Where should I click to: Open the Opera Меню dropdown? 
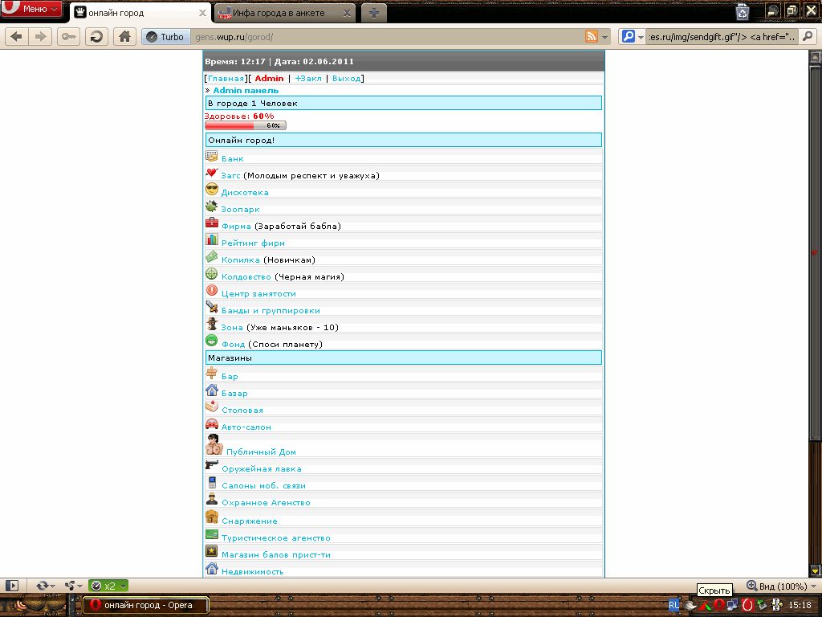(32, 9)
